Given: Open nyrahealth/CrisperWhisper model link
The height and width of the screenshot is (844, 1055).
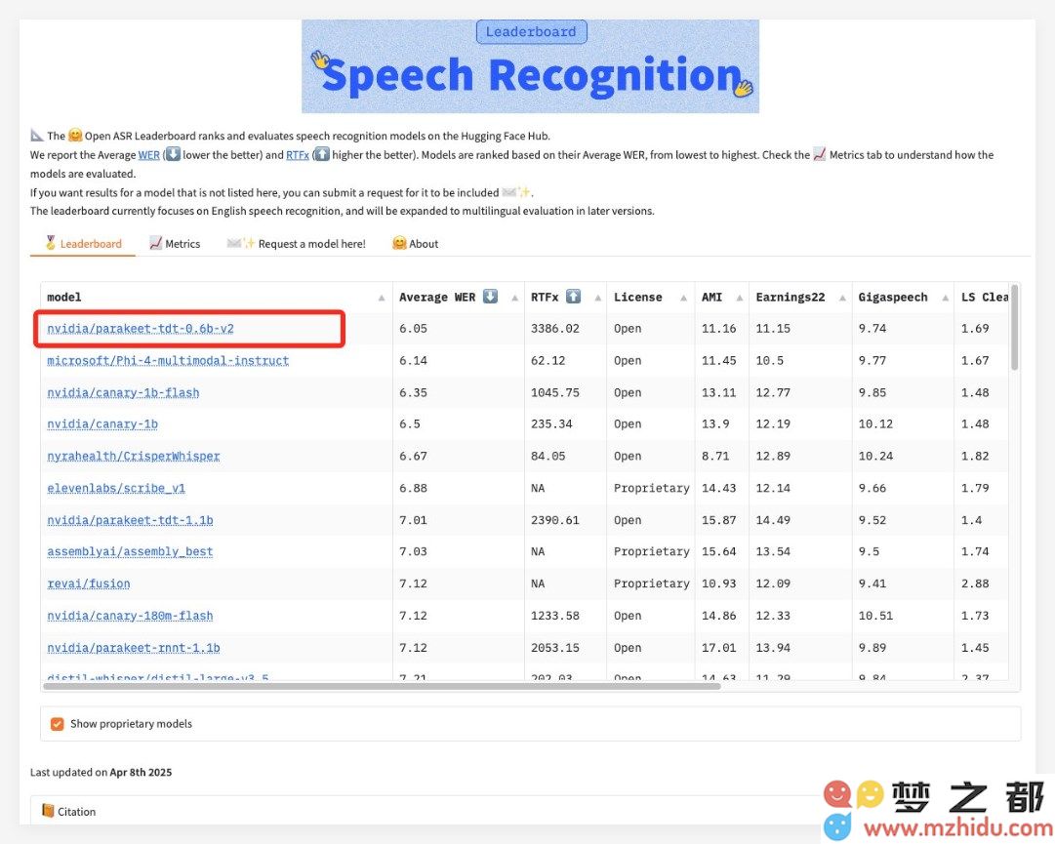Looking at the screenshot, I should point(134,456).
